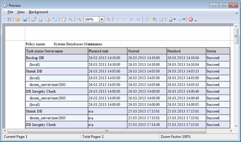Click finished time '26.03.2013 14:00:05'
241x142 pixels.
tap(183, 105)
